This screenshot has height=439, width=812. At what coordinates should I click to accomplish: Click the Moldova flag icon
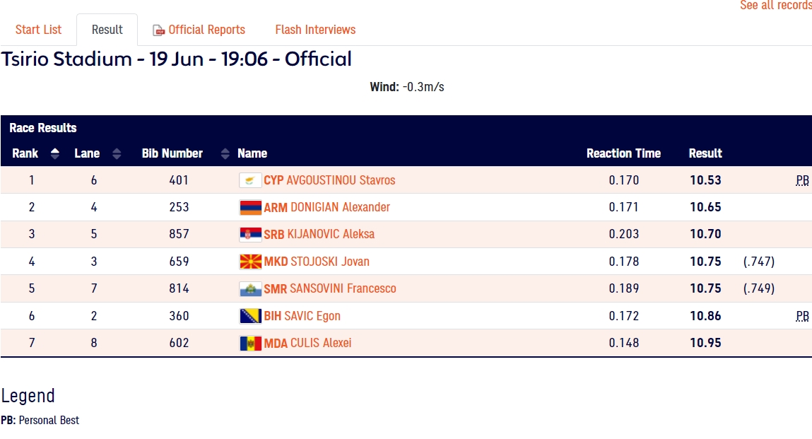coord(250,344)
